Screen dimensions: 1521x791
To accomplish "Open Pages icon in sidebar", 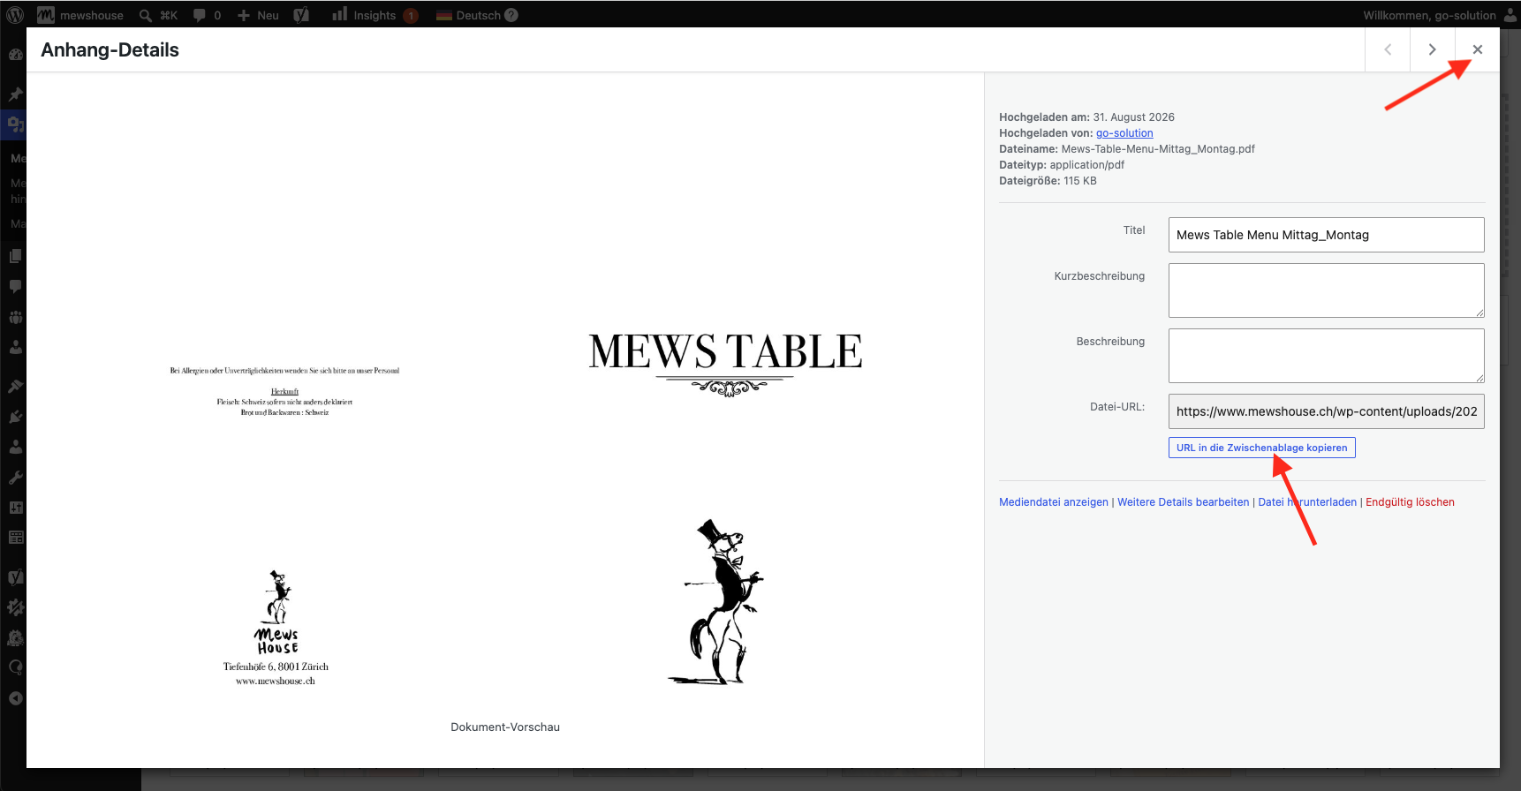I will click(16, 256).
